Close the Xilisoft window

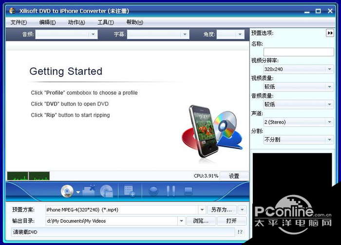(x=330, y=11)
